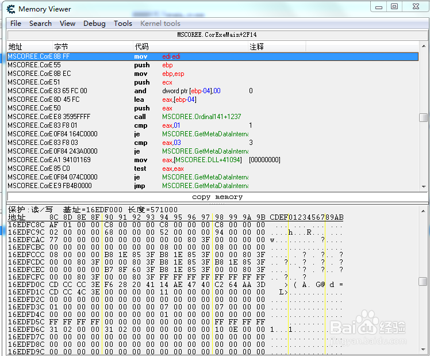Open the Search menu
Viewport: 430px width, 356px height.
pos(40,24)
